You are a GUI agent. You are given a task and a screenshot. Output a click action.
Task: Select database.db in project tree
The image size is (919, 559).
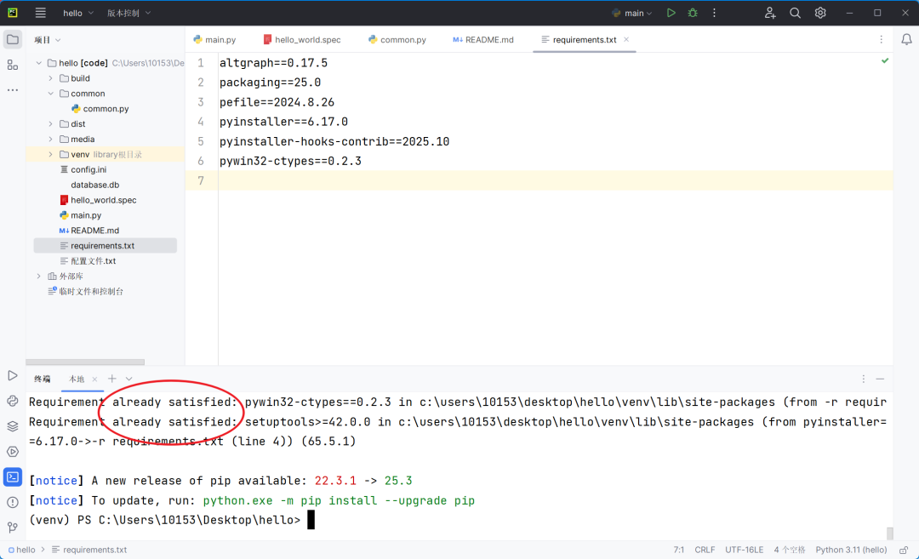click(95, 185)
